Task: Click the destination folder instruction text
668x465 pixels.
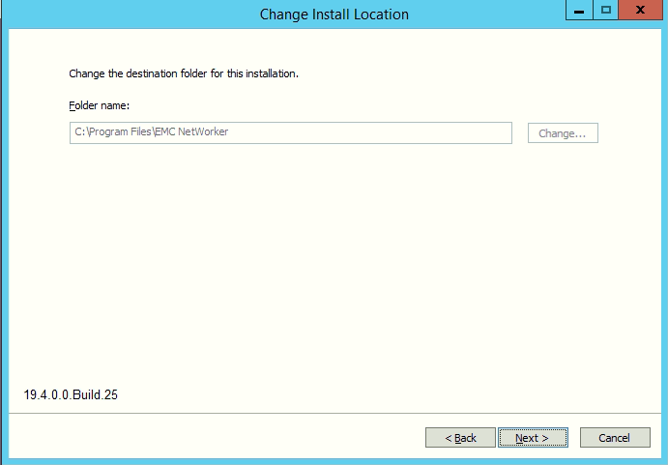Action: [x=183, y=73]
